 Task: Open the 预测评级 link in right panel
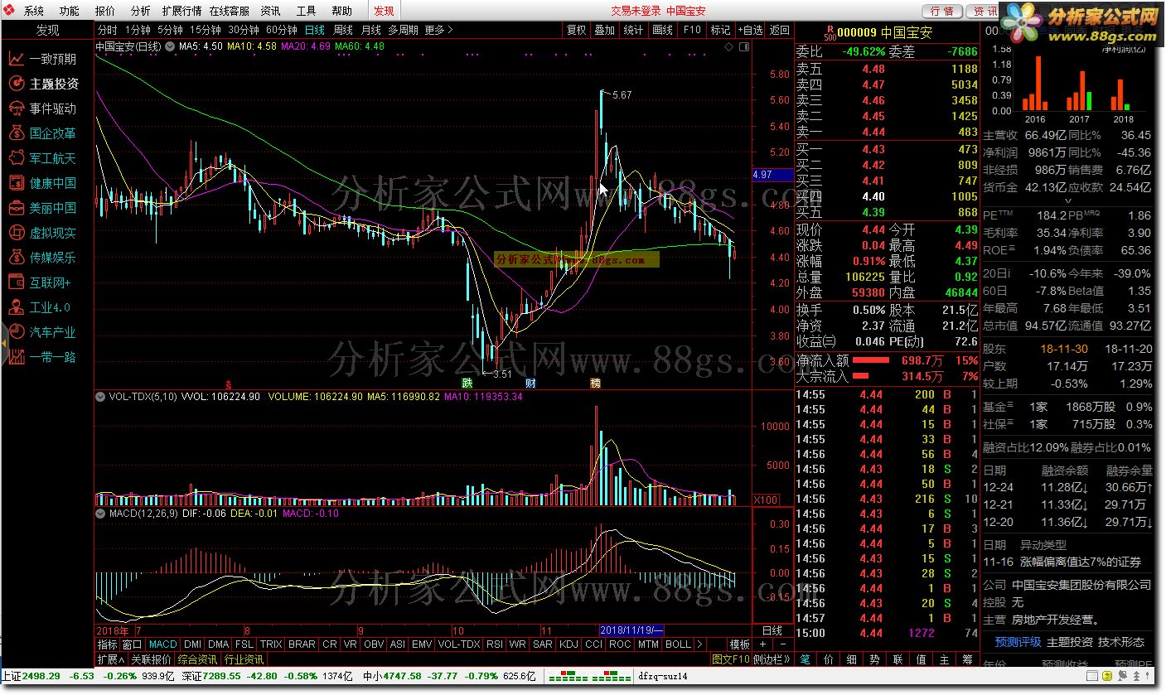(x=1018, y=642)
